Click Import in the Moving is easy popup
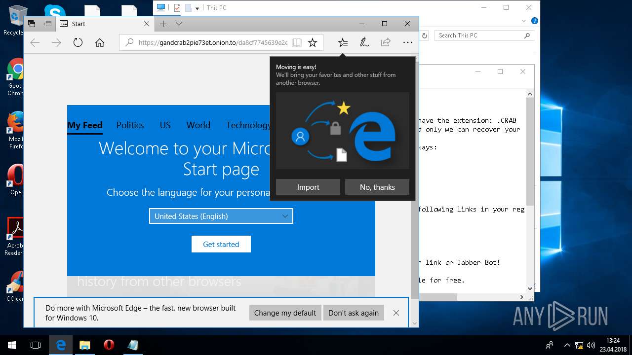 [308, 187]
